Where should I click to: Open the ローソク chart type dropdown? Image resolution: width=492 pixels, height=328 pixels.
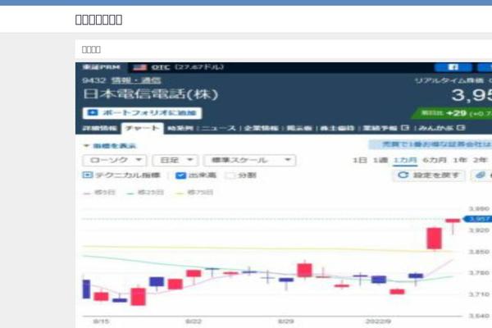115,160
